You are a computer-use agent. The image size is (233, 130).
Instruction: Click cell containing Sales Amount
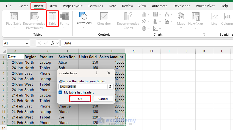112,57
